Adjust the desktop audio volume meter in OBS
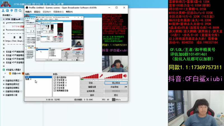 [114, 77]
